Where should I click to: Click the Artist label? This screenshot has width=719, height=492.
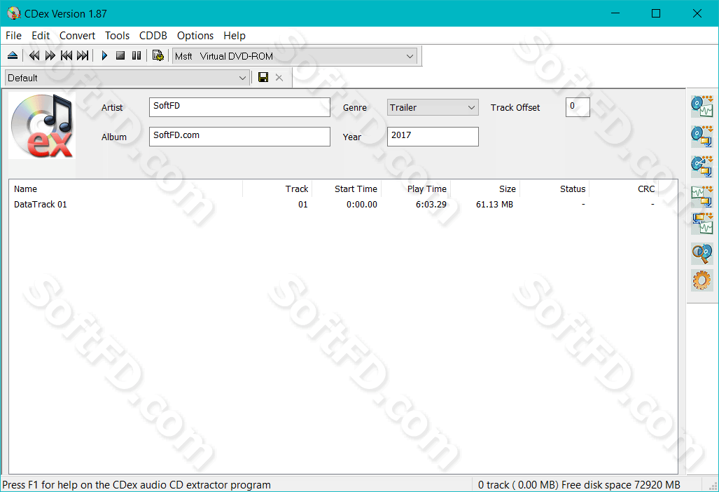tap(112, 107)
